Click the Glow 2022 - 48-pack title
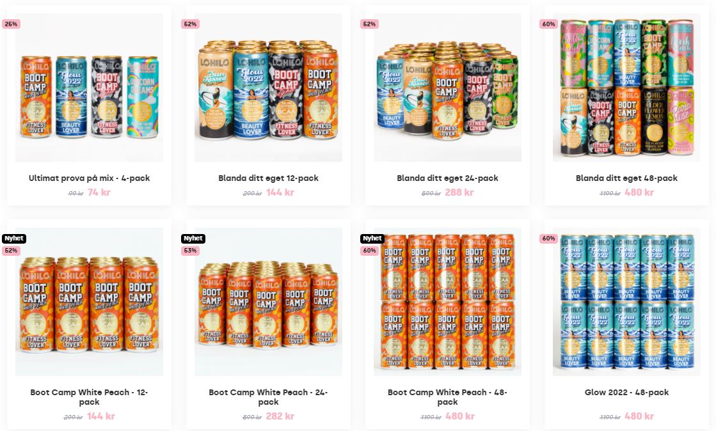The width and height of the screenshot is (716, 431). pyautogui.click(x=626, y=392)
